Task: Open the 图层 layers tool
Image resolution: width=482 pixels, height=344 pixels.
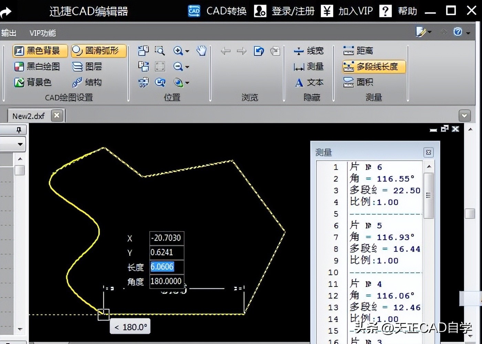Action: click(87, 66)
